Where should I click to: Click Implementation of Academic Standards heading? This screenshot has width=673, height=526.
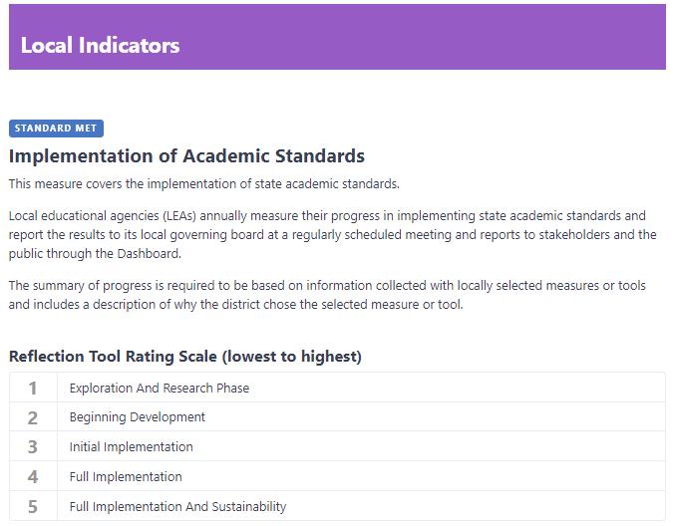(x=186, y=156)
